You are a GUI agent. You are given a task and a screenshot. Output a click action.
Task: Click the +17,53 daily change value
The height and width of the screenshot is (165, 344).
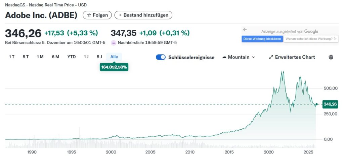(54, 33)
